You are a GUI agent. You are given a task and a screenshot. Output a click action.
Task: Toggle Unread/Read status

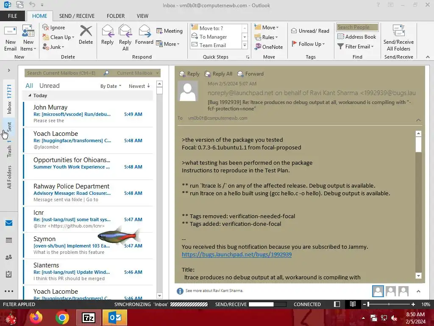(x=310, y=31)
